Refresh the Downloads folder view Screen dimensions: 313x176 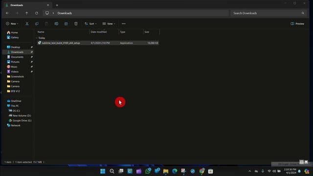(37, 13)
